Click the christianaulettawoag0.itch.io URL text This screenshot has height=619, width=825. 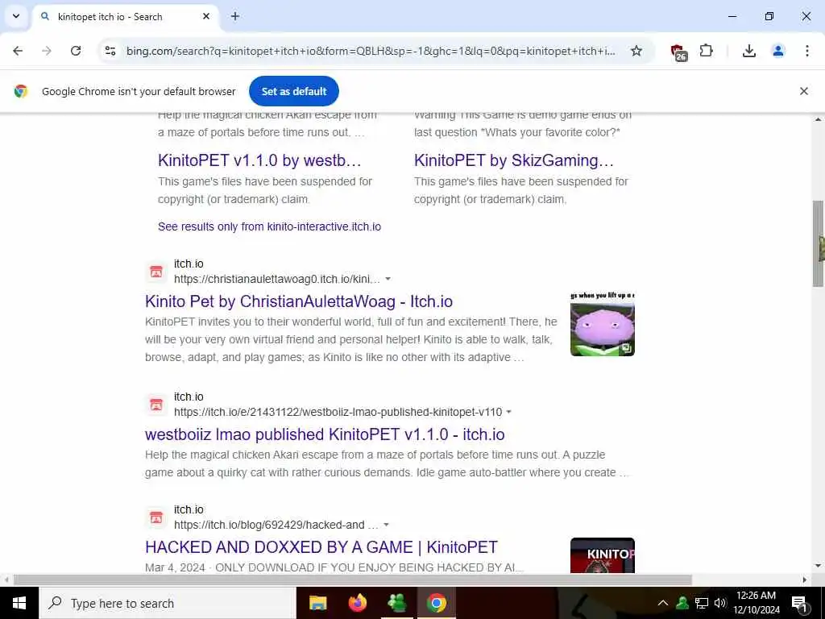pyautogui.click(x=277, y=279)
